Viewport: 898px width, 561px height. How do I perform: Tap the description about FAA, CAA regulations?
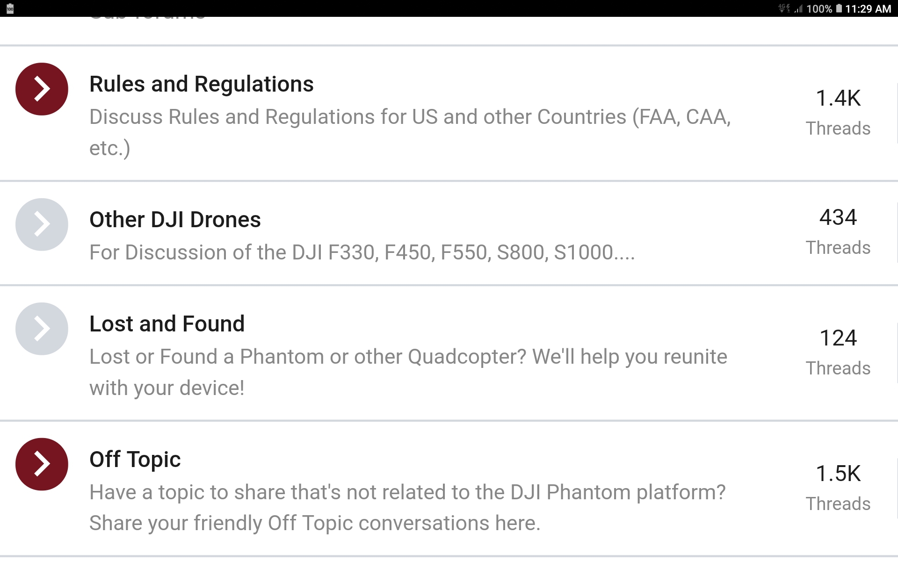point(410,132)
